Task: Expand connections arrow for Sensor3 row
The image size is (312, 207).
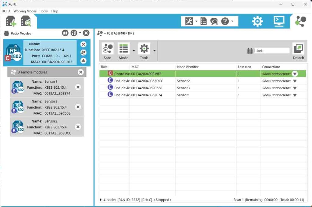Action: (295, 88)
